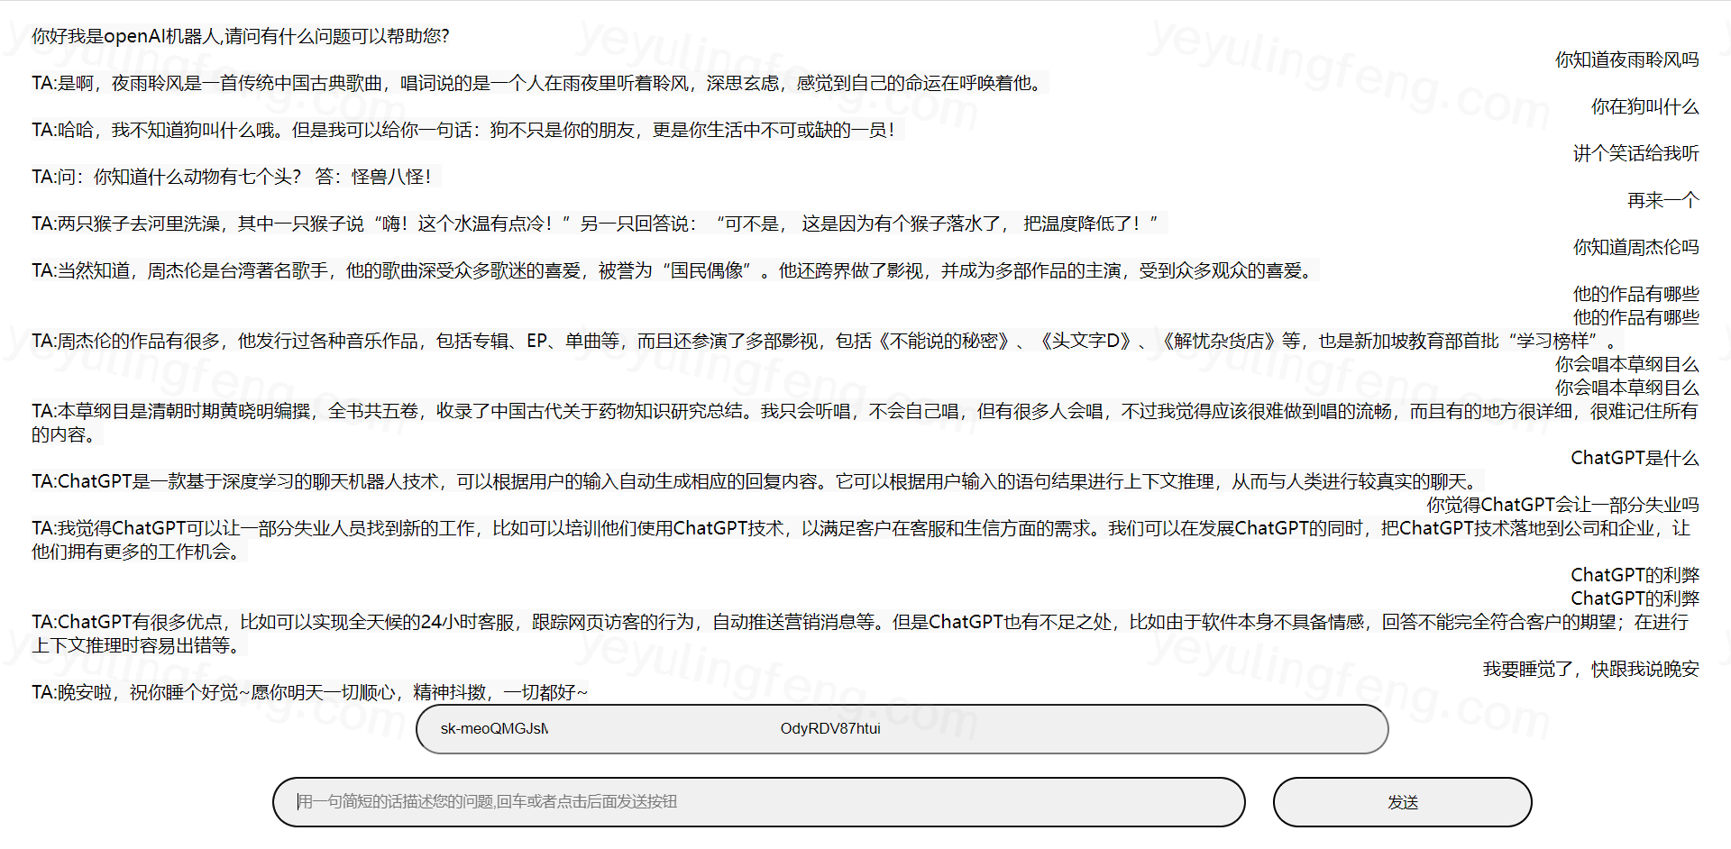Click the user message 你在狗叫什么

pos(1644,106)
